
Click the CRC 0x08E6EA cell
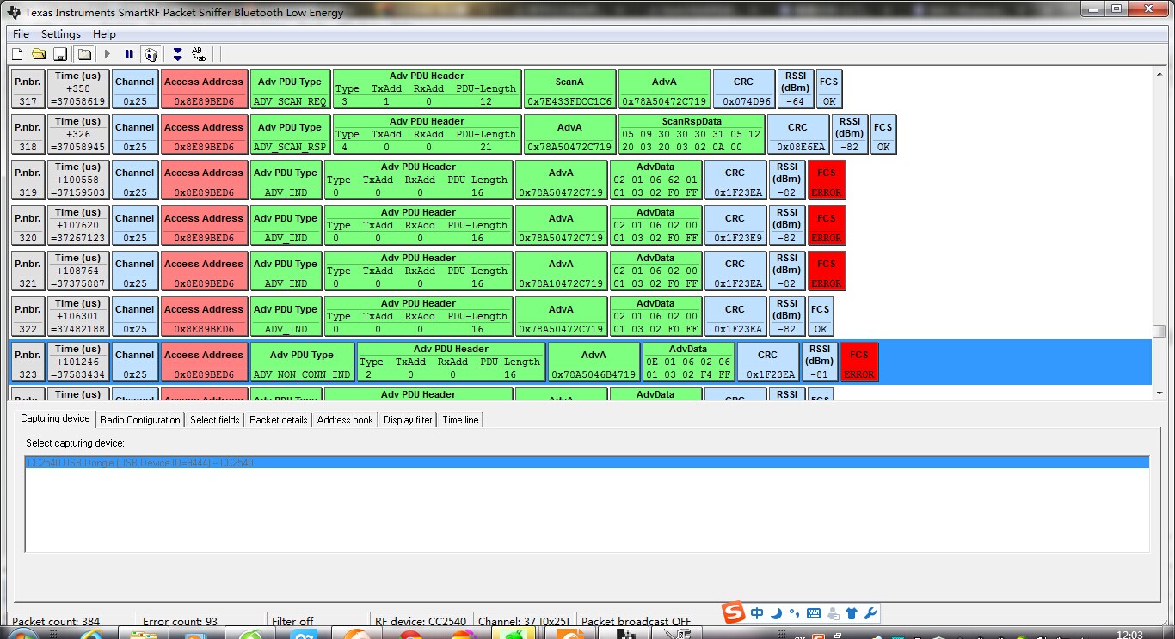(798, 134)
